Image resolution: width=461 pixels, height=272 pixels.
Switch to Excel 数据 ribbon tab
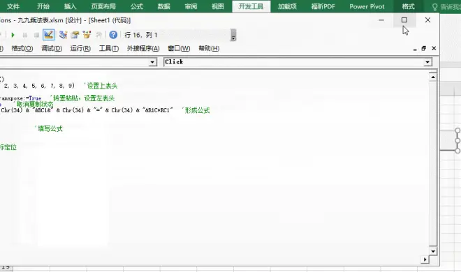point(163,6)
